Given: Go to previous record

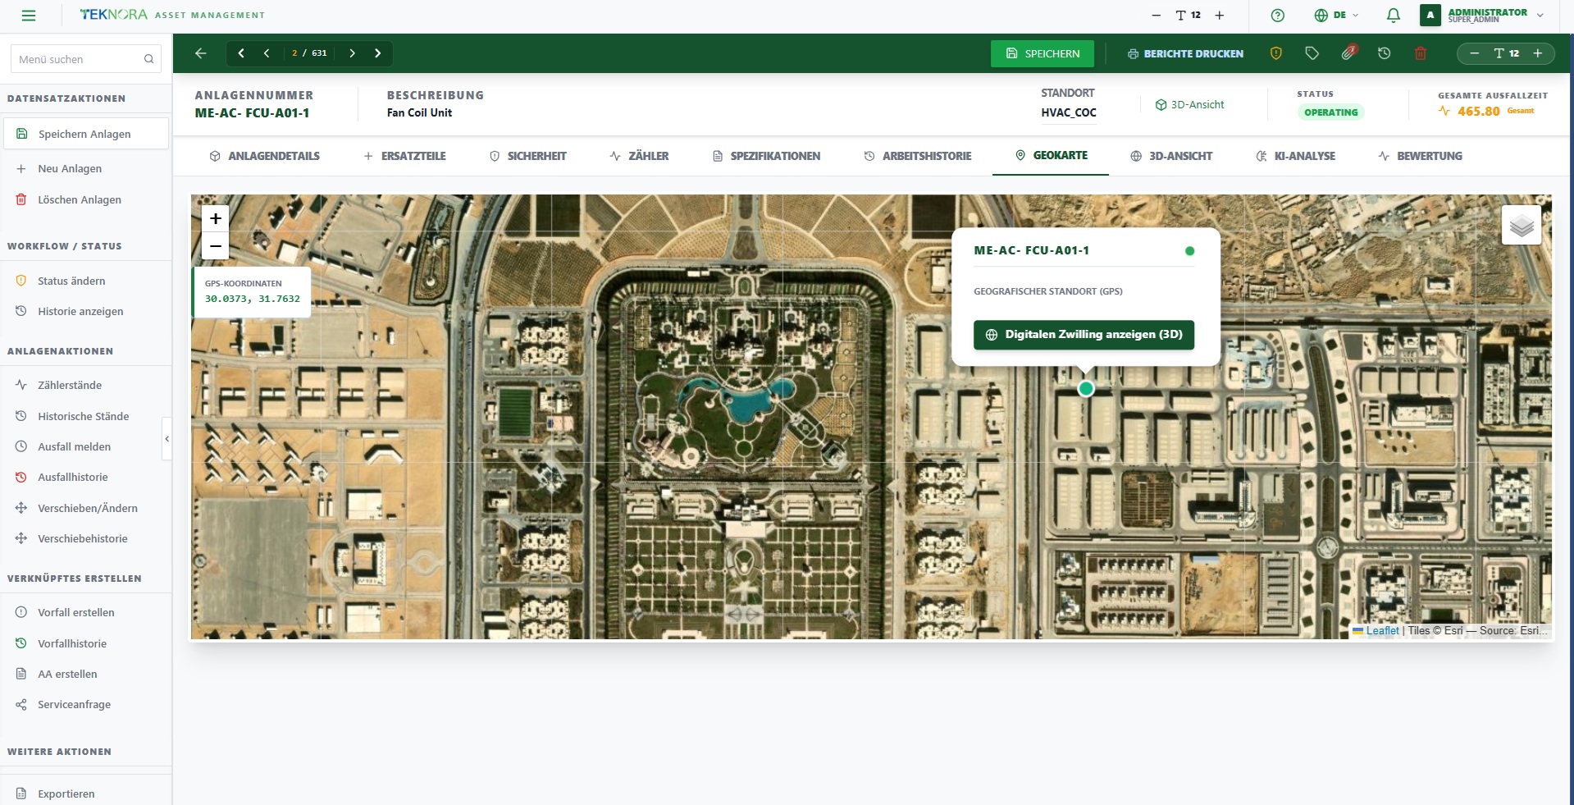Looking at the screenshot, I should click(267, 53).
